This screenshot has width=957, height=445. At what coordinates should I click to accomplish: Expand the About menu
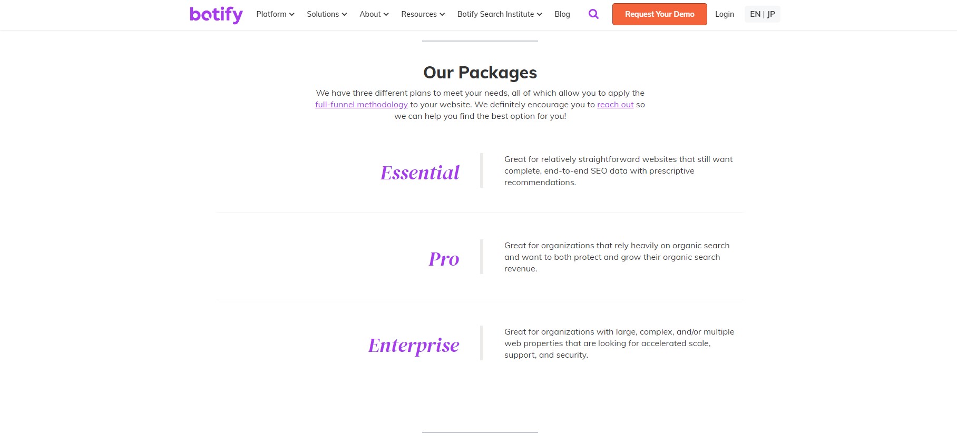coord(374,14)
